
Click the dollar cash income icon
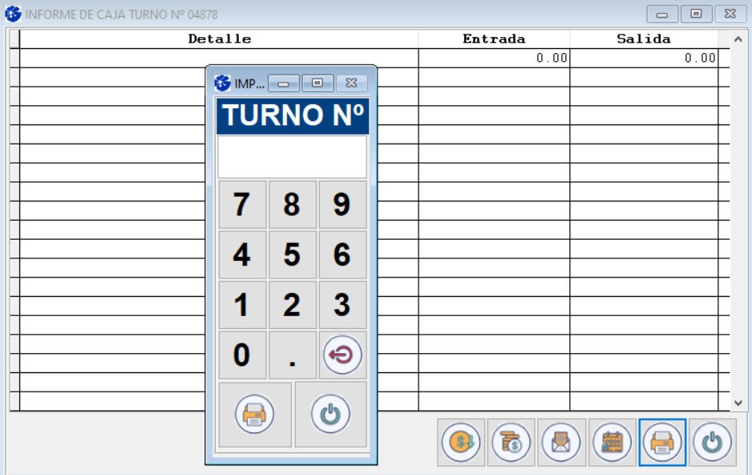point(461,442)
